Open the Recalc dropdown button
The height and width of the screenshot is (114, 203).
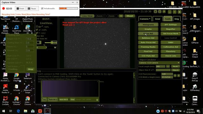coord(175,66)
